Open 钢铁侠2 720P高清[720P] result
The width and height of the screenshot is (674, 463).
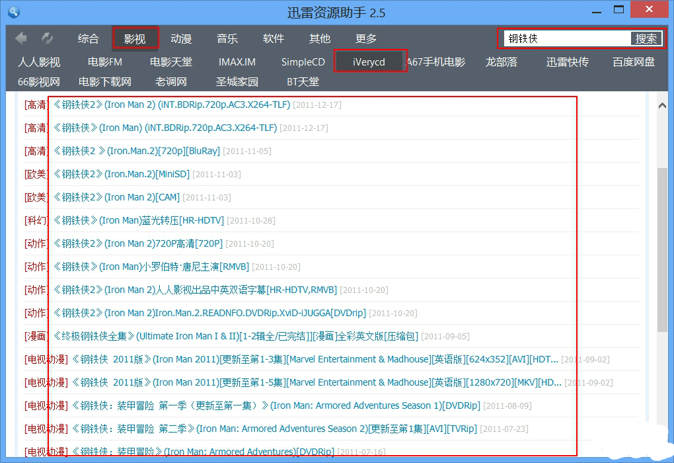[x=138, y=244]
